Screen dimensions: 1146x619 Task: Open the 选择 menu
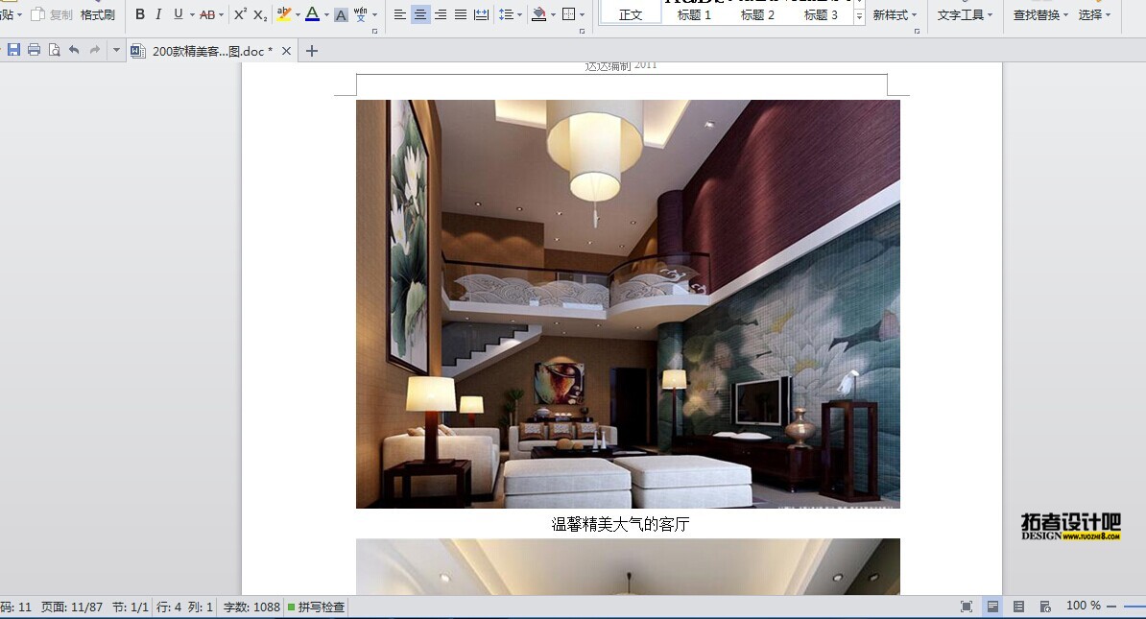pyautogui.click(x=1094, y=14)
